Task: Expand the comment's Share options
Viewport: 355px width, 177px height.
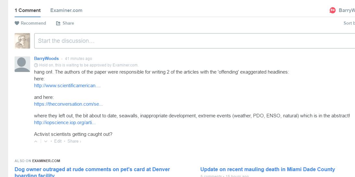Action: tap(74, 141)
